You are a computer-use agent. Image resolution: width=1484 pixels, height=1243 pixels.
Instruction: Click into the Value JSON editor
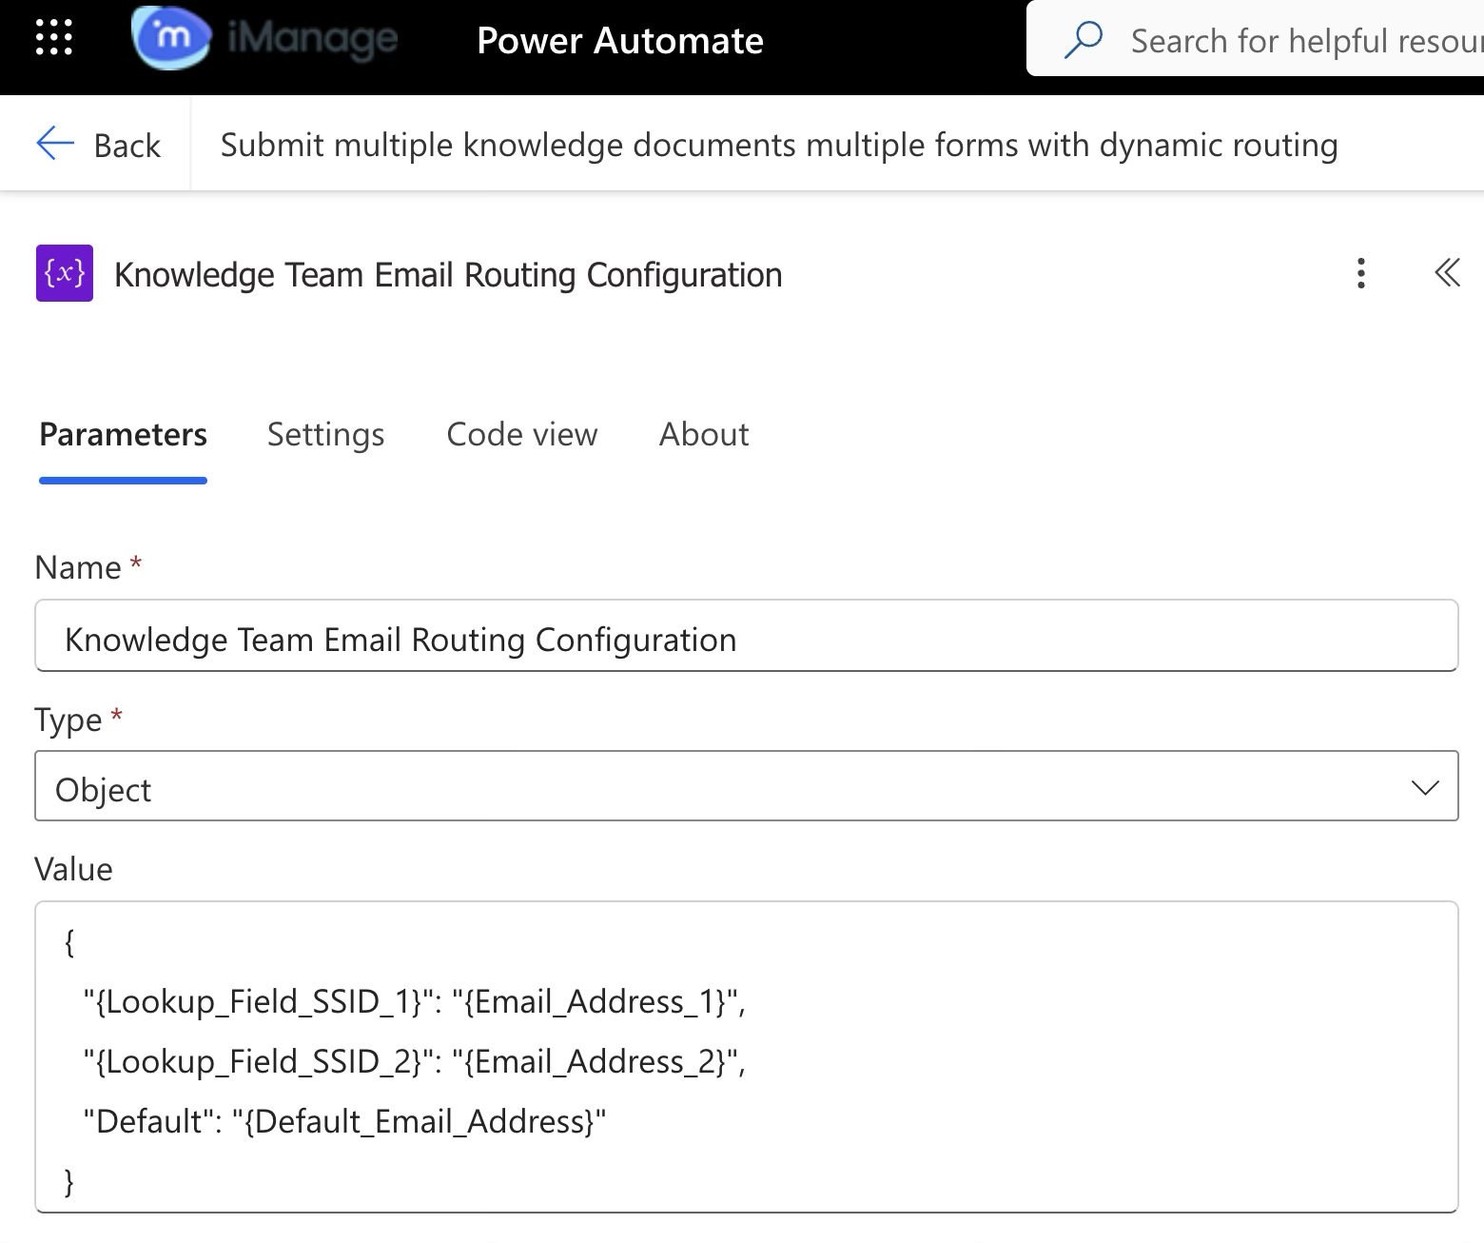tap(747, 1057)
